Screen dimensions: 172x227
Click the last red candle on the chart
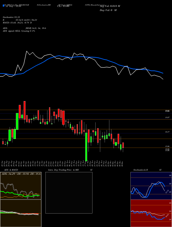[x=123, y=145]
